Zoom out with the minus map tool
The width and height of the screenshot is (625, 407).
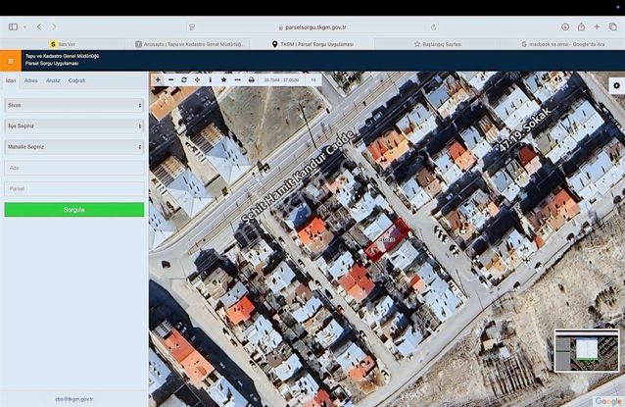tap(170, 78)
